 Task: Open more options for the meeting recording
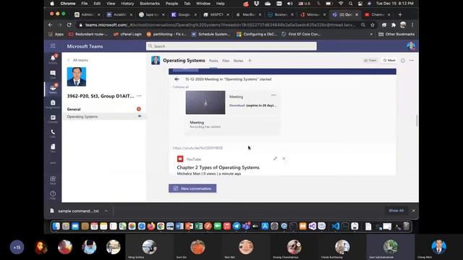tap(273, 95)
